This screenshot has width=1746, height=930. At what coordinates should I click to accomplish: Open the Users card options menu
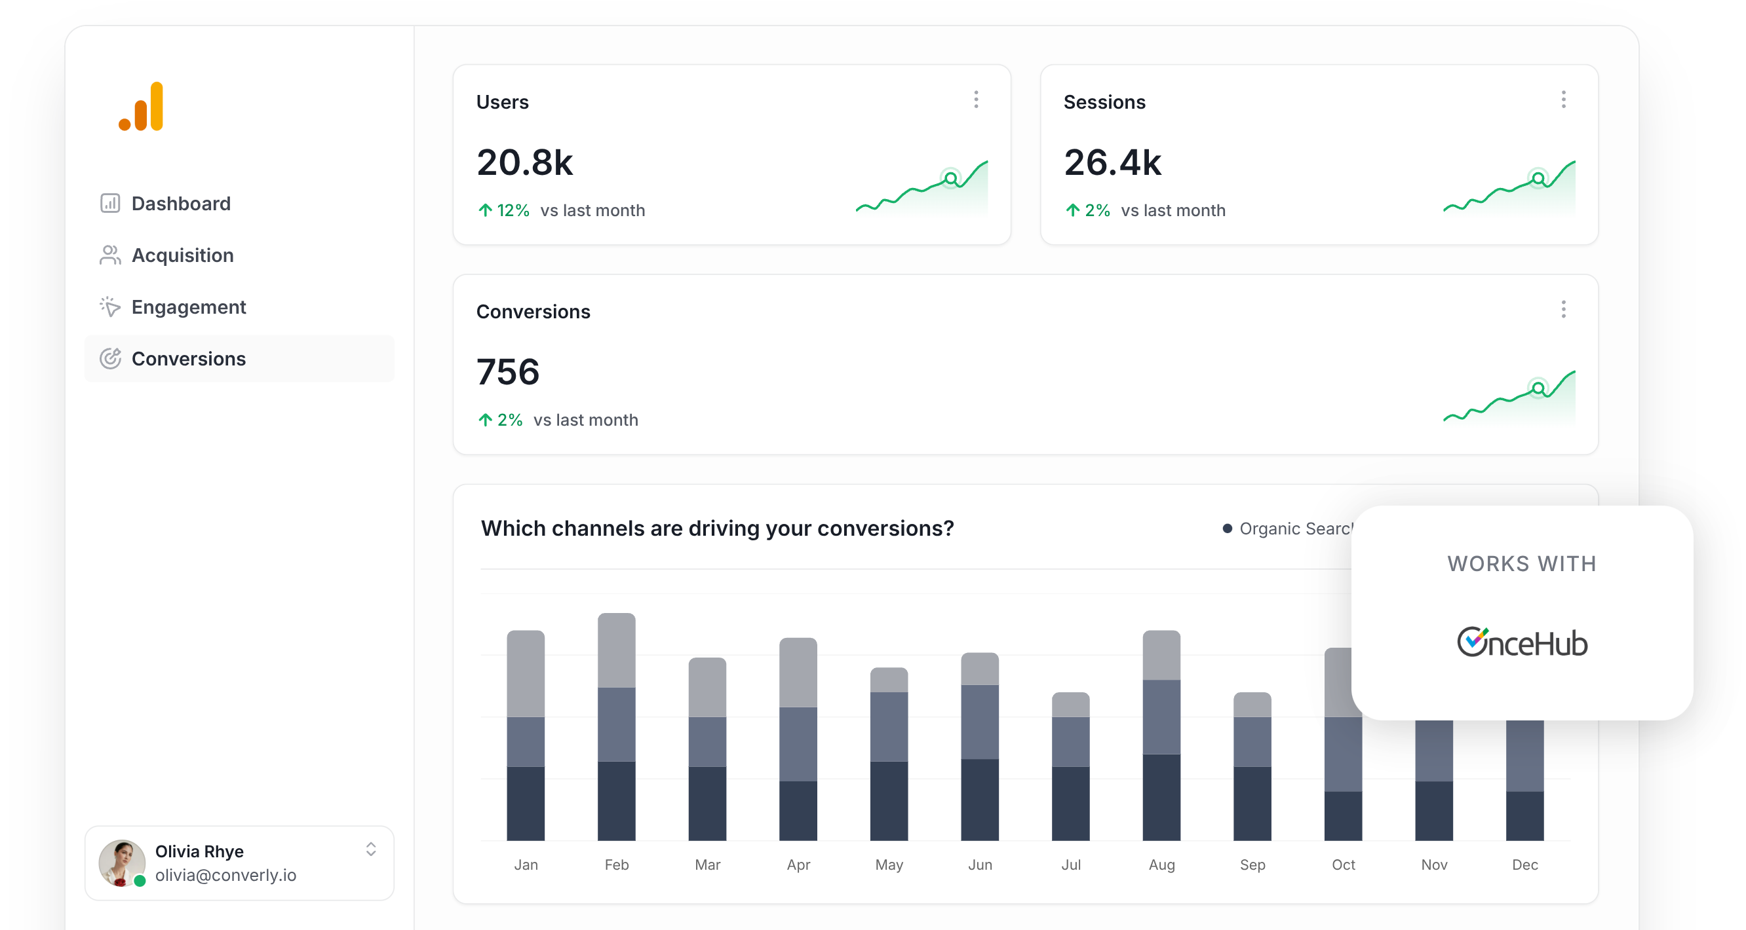[x=976, y=100]
